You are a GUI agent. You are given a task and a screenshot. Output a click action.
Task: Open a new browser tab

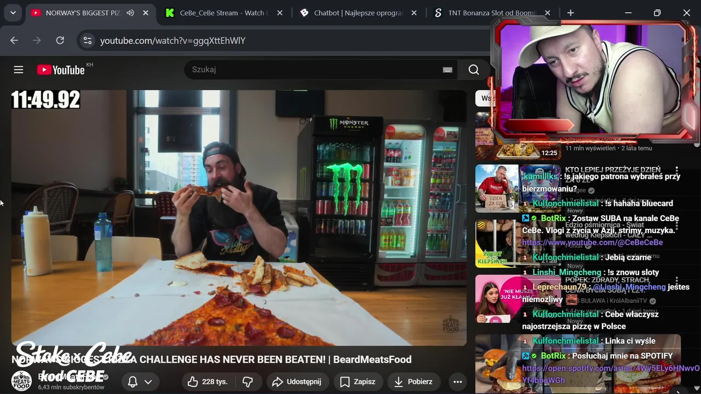(571, 13)
